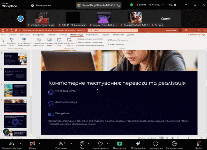
Task: Click the green annotation pencil button
Action: (x=6, y=132)
